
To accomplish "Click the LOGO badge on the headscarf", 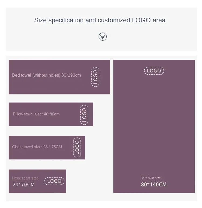I will pyautogui.click(x=54, y=181).
